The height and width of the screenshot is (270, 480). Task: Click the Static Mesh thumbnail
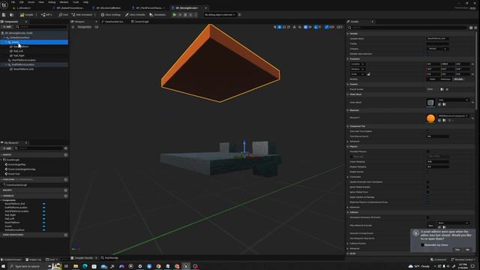[x=430, y=103]
